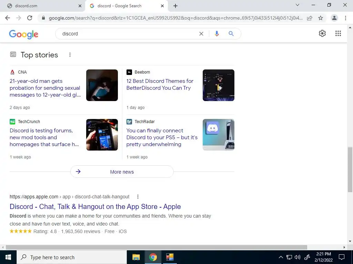Click the horizontal scrollbar thumb
The height and width of the screenshot is (264, 353).
[157, 247]
